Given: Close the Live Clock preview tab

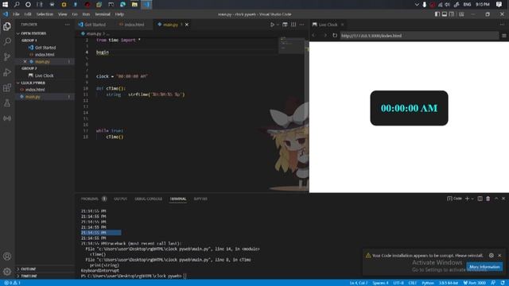Looking at the screenshot, I should point(342,25).
